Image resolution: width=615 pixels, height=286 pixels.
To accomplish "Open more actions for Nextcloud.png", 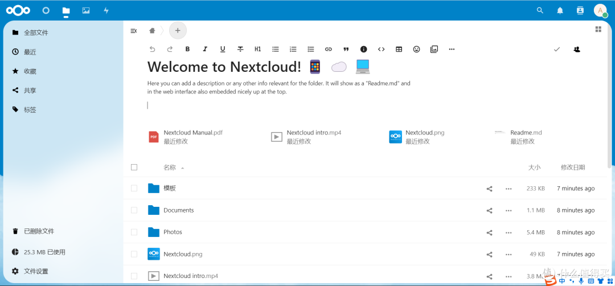I will pyautogui.click(x=509, y=255).
